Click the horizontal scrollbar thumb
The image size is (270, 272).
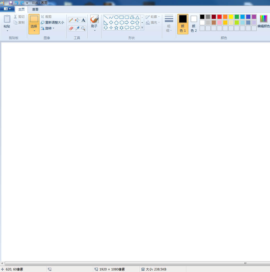pos(137,263)
